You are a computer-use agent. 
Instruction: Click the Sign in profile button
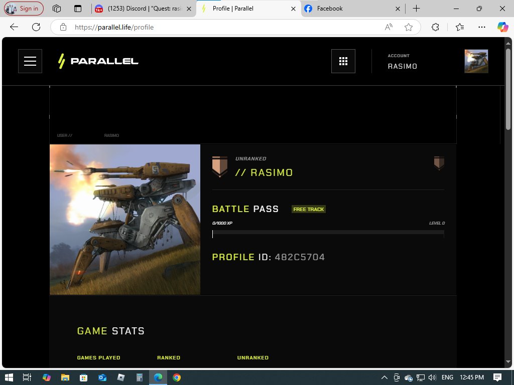point(24,9)
